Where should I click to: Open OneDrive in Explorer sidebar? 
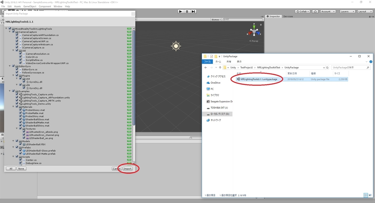215,83
